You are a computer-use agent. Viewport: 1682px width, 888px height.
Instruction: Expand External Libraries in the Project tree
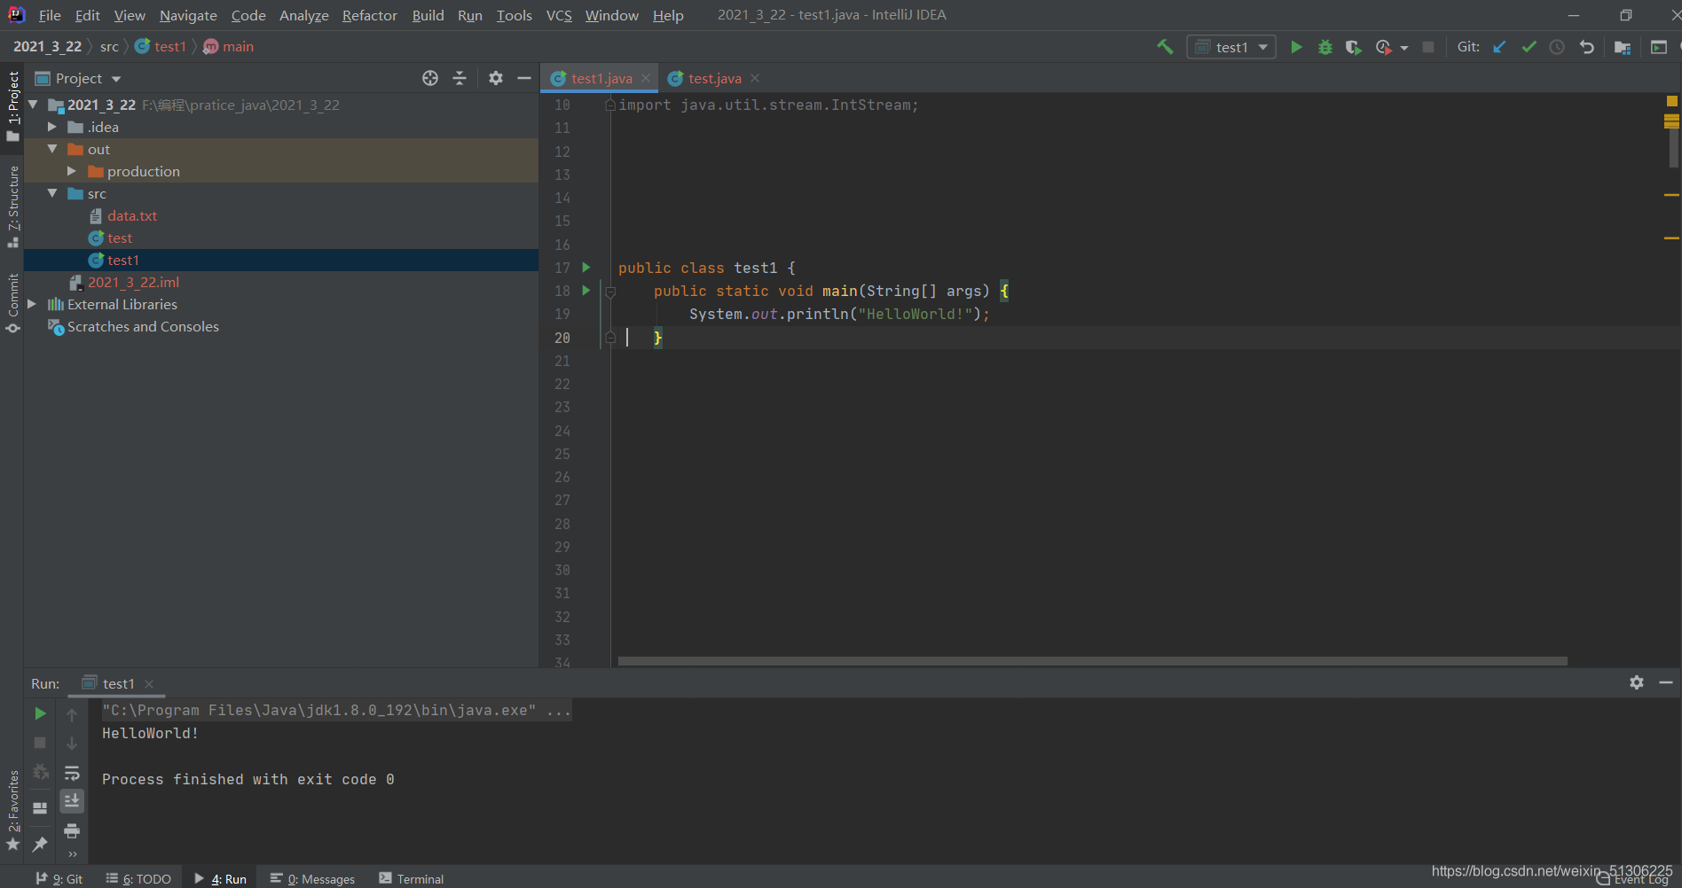pos(32,304)
